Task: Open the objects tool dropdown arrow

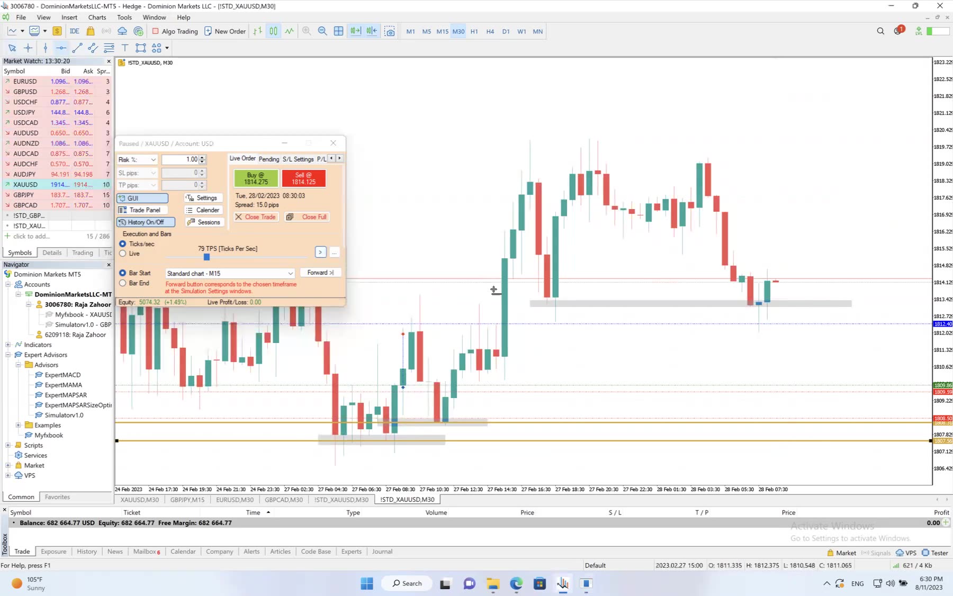Action: pyautogui.click(x=167, y=48)
